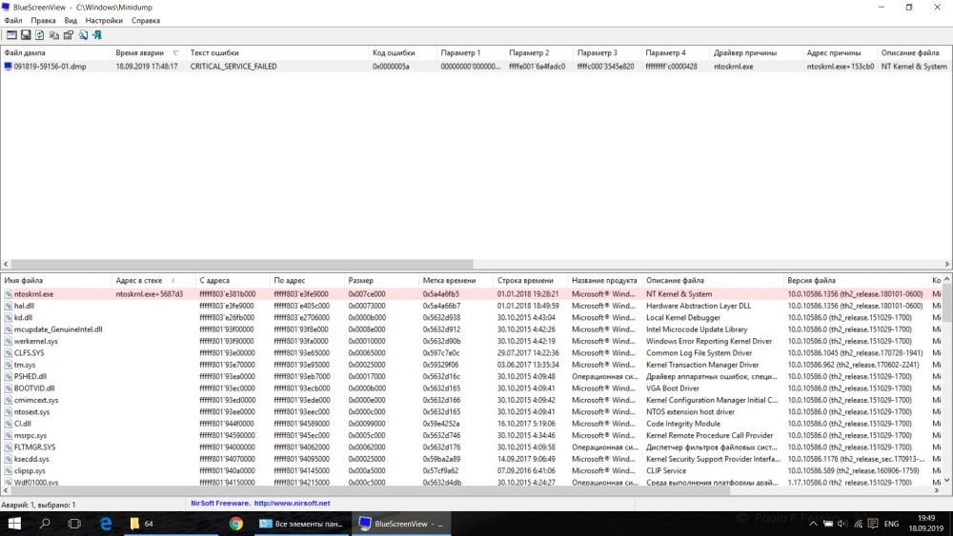Open the taskbar clock showing 19:49
953x536 pixels.
click(x=925, y=524)
